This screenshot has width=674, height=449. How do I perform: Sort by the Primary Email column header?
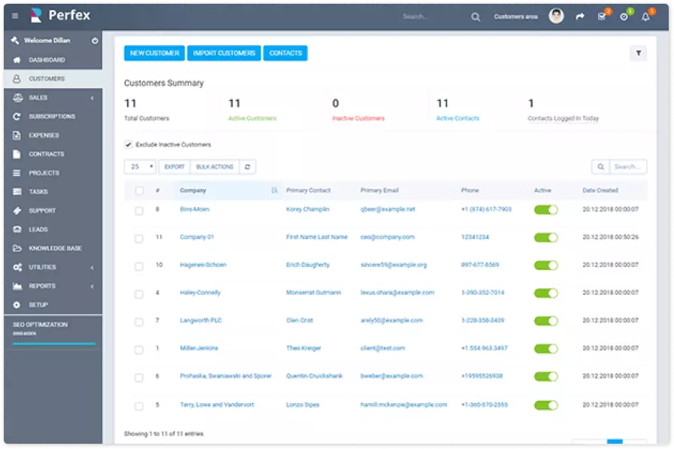379,190
